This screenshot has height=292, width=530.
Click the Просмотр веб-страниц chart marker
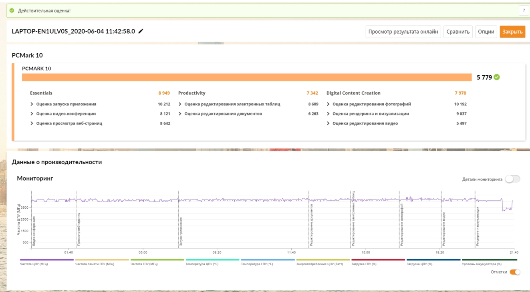point(79,229)
